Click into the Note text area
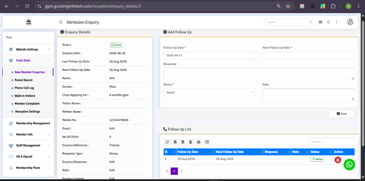The height and width of the screenshot is (181, 365). coord(308,94)
